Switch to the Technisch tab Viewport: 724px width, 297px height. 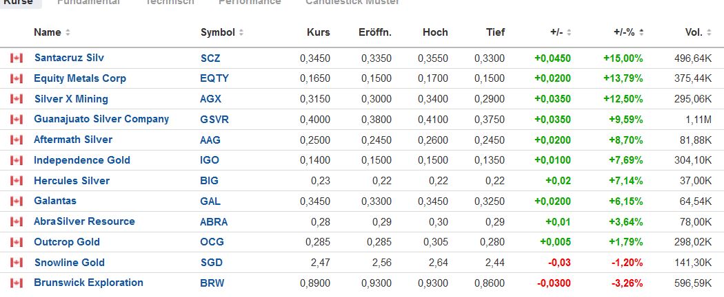170,2
